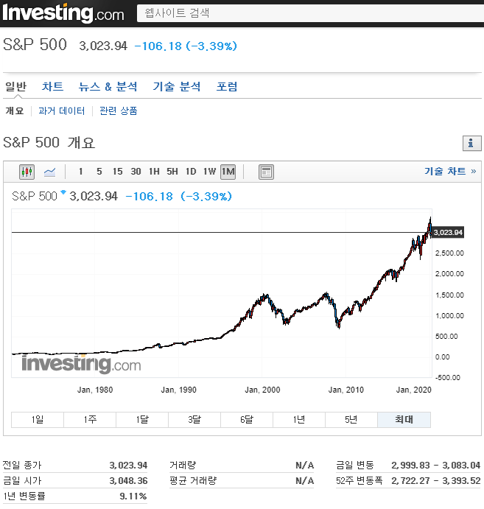Image resolution: width=484 pixels, height=509 pixels.
Task: Show the 6달 chart range
Action: [x=247, y=420]
